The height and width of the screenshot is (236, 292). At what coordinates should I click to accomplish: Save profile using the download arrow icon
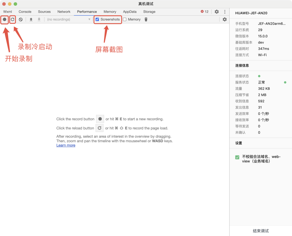39,19
